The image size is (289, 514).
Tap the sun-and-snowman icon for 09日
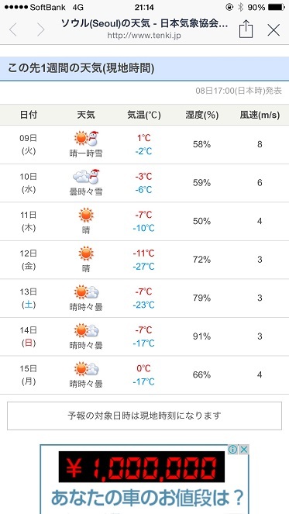coord(86,138)
